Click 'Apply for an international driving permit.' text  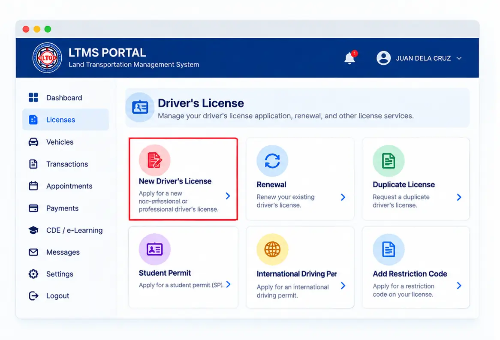pos(293,291)
